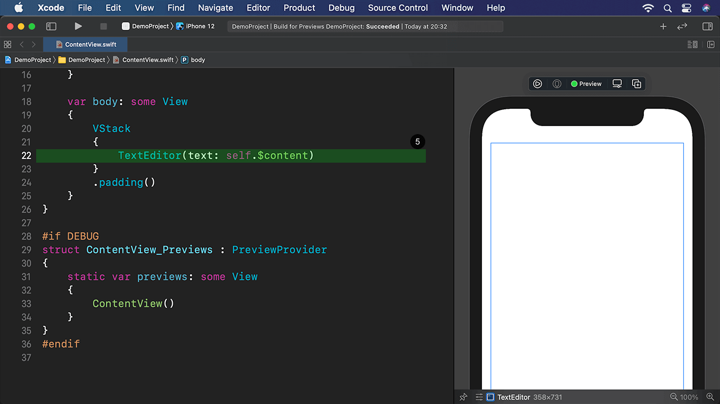
Task: Click the TextEditor area in phone preview
Action: (x=587, y=266)
